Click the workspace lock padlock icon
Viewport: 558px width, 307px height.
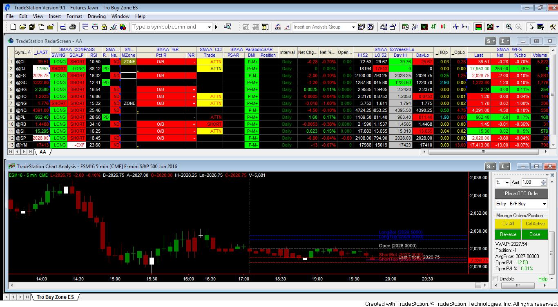coord(103,27)
